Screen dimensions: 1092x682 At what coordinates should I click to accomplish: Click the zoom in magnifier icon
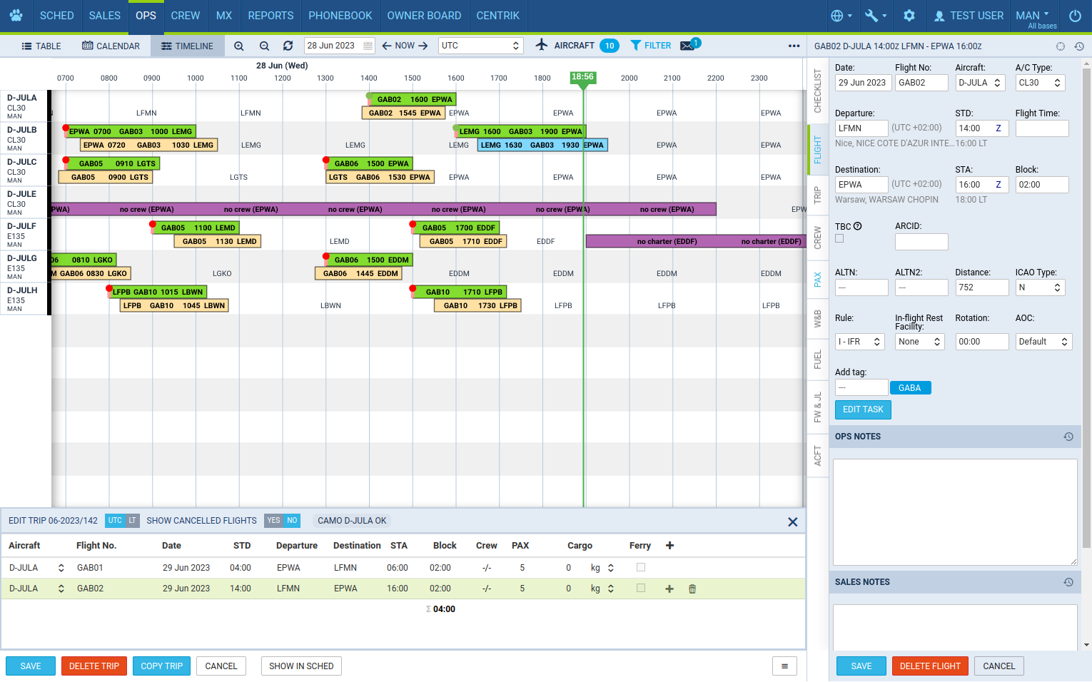[x=239, y=46]
